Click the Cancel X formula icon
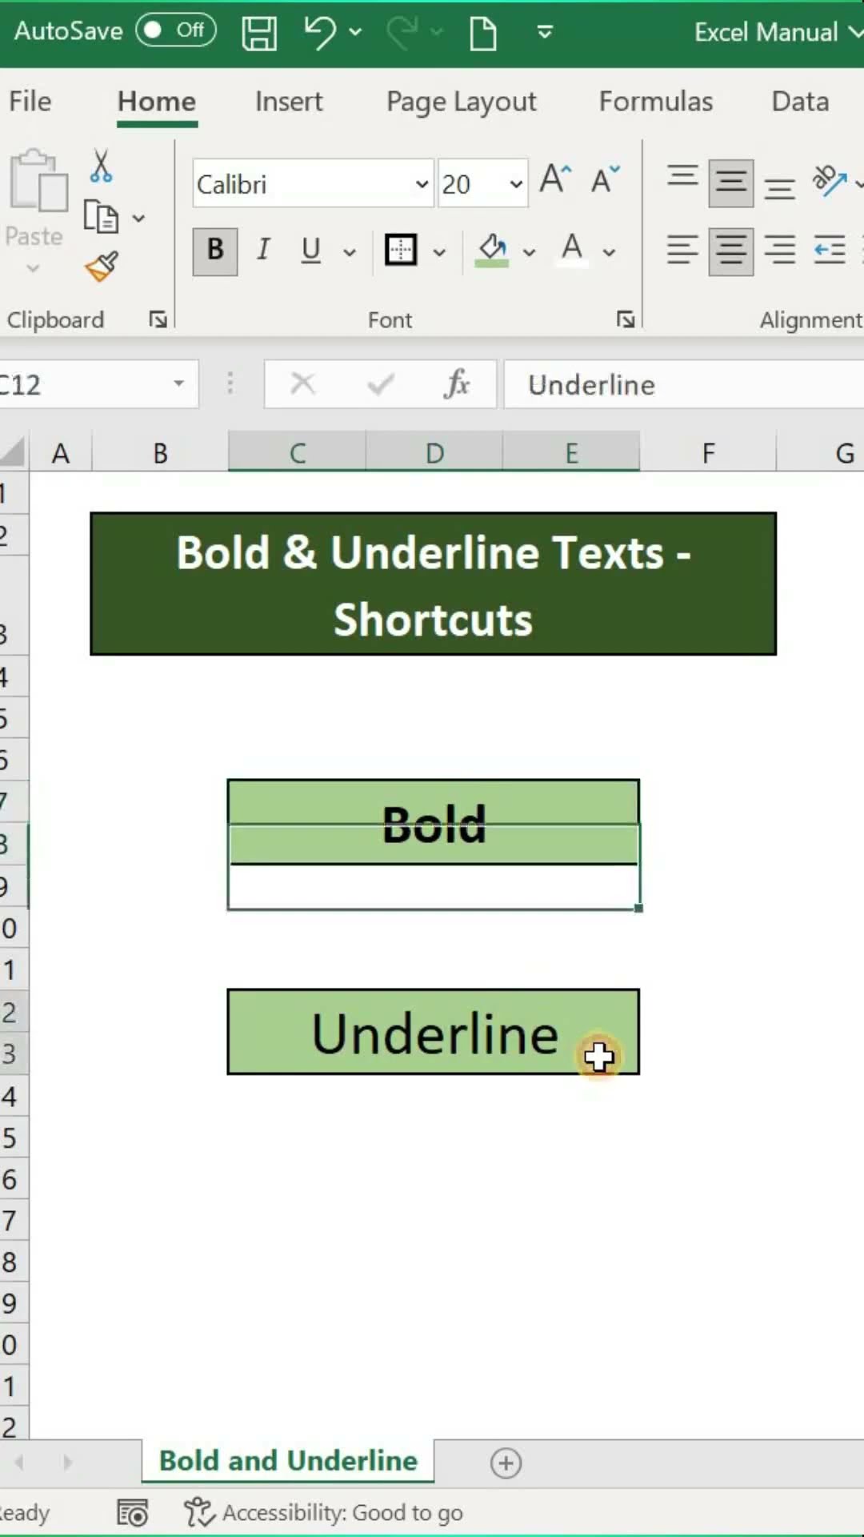Viewport: 864px width, 1537px height. point(302,384)
